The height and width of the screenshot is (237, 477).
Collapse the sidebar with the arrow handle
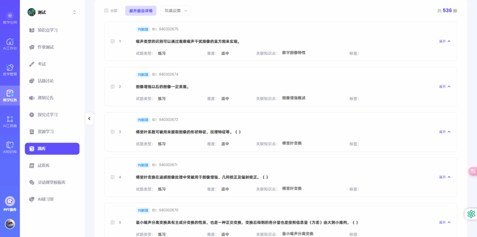[89, 118]
